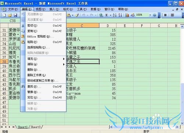
Task: Open 替换 from the edit menu
Action: pyautogui.click(x=43, y=92)
